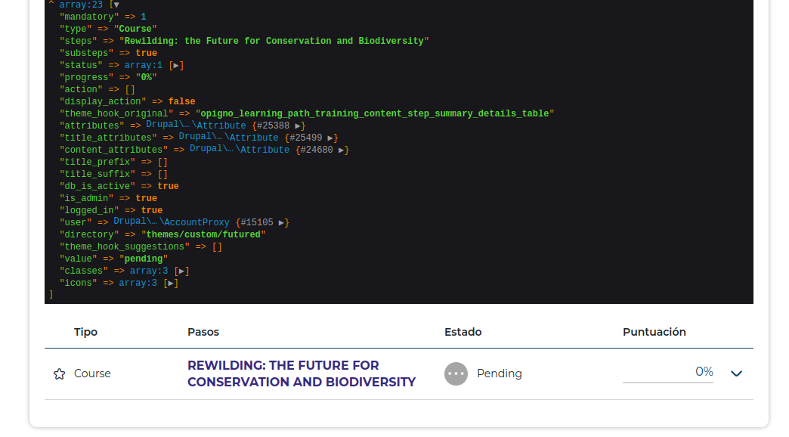Click the score progress bar
The height and width of the screenshot is (437, 789).
click(x=667, y=382)
